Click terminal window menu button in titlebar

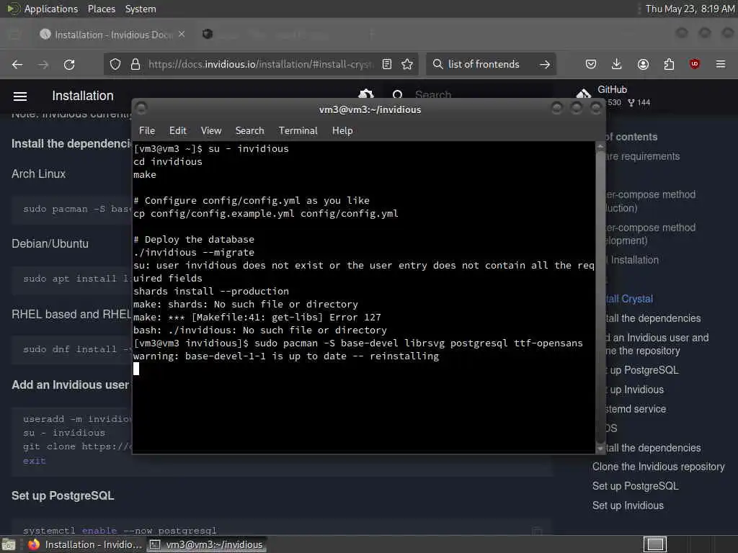click(141, 108)
